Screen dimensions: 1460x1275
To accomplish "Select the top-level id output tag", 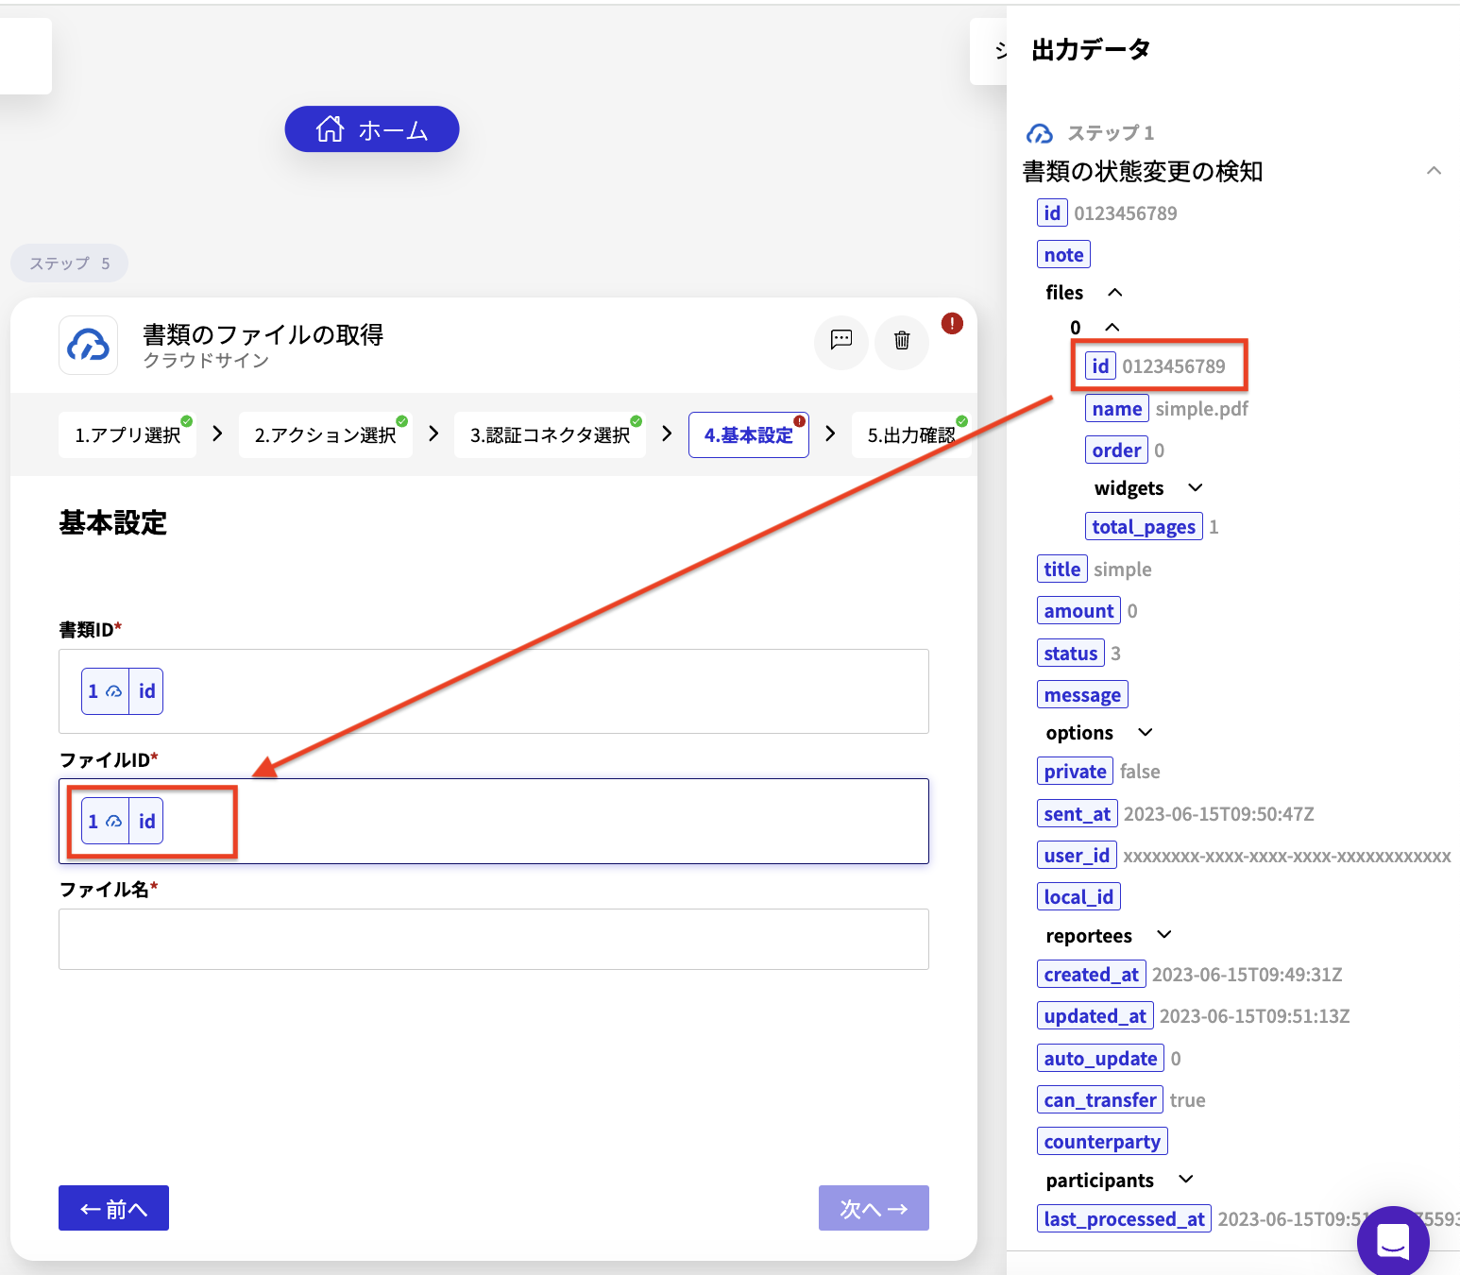I will pos(1052,213).
